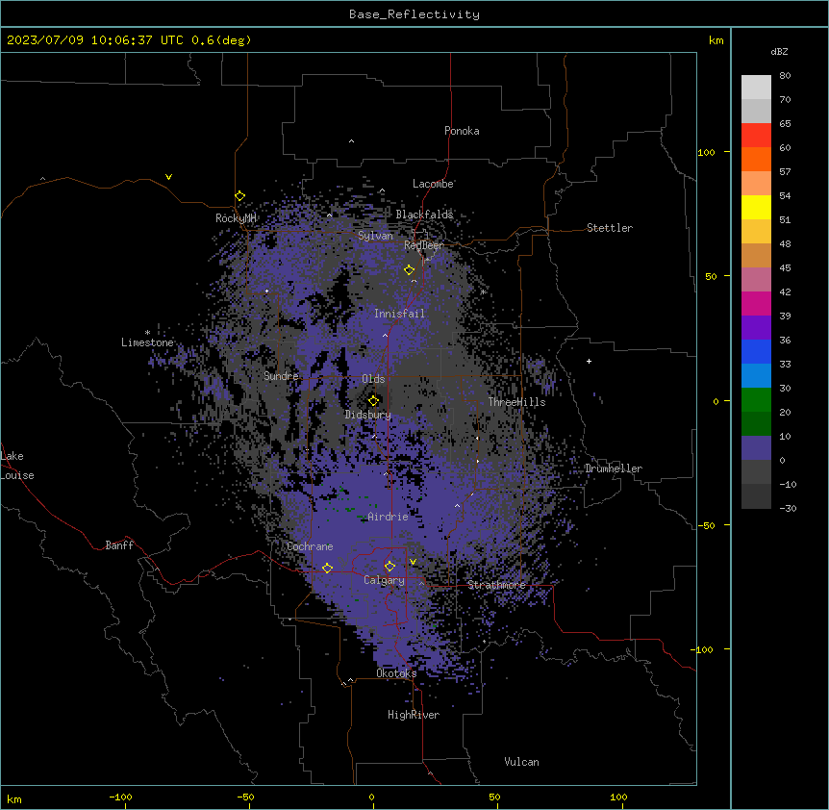Click the -50 tick on the bottom axis

point(245,797)
